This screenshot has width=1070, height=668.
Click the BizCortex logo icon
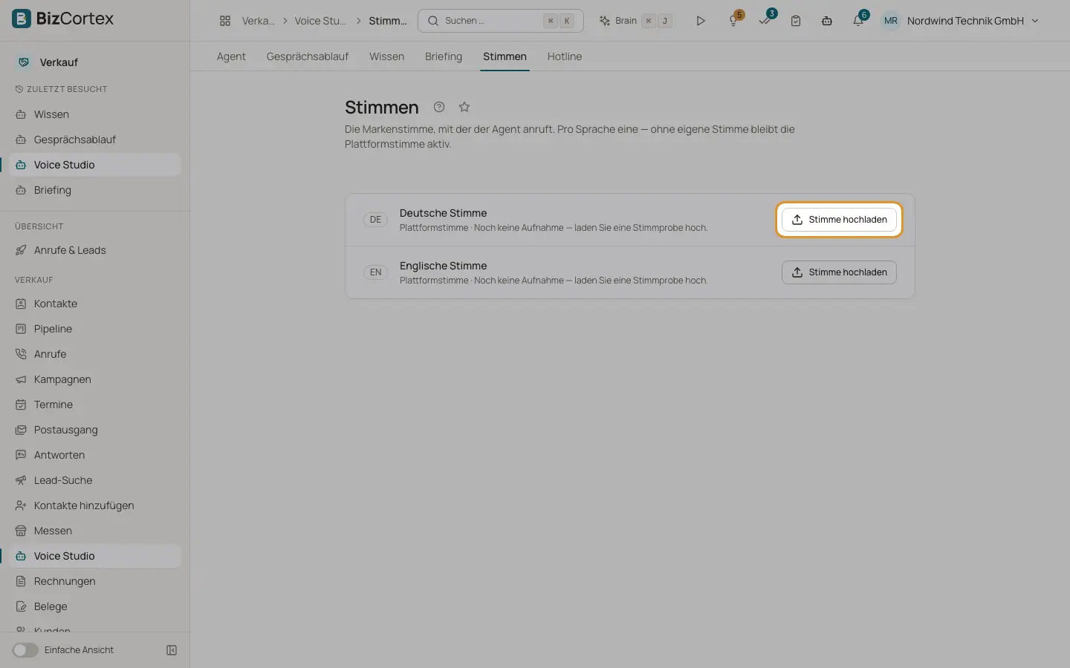click(x=22, y=19)
